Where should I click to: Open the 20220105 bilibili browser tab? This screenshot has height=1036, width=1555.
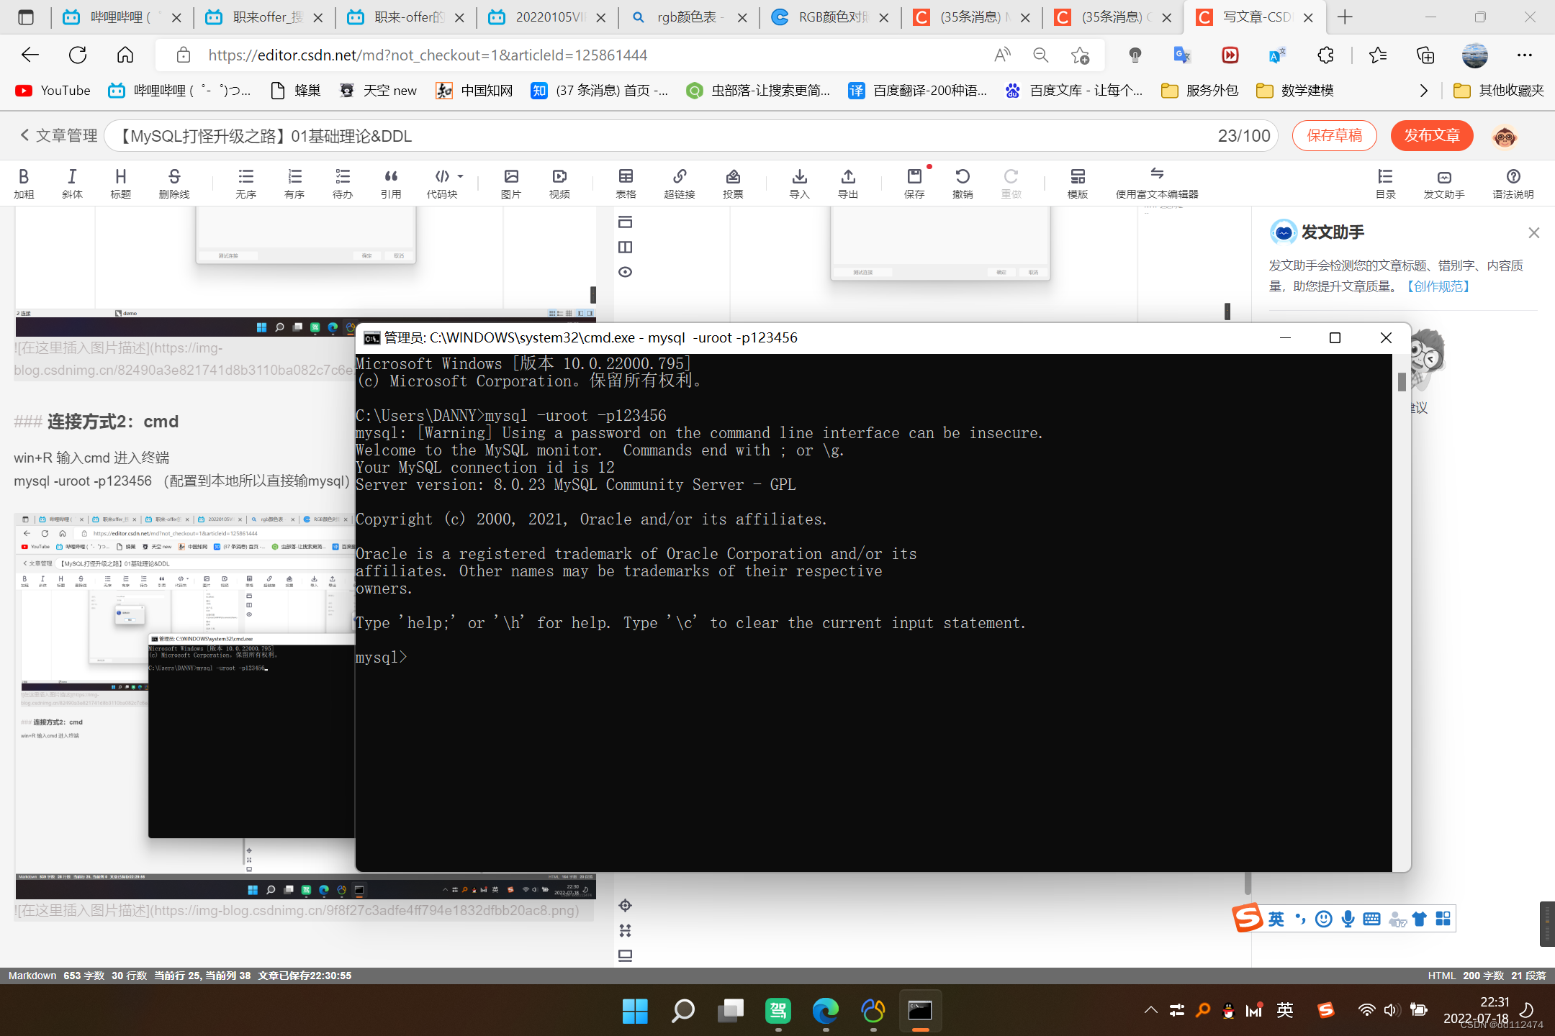547,17
